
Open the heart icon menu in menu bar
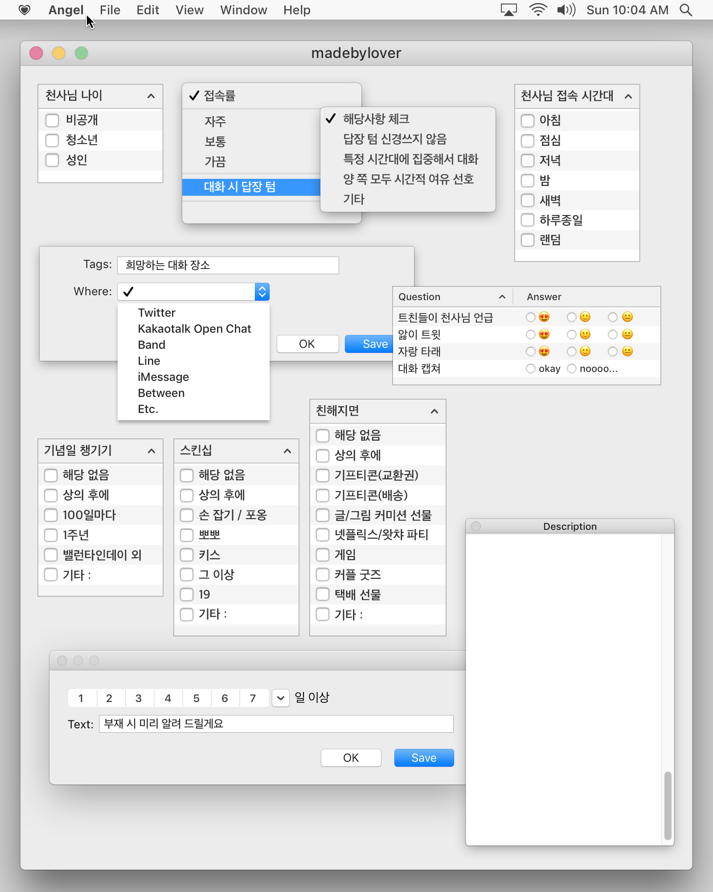(x=25, y=10)
